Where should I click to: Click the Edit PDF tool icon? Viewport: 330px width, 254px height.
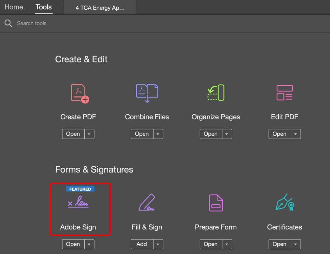coord(285,93)
